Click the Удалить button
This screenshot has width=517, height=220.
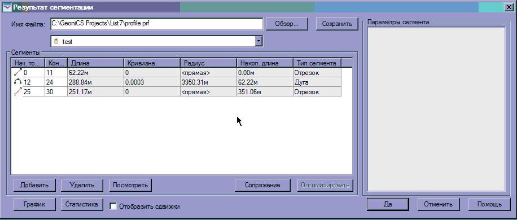[82, 185]
